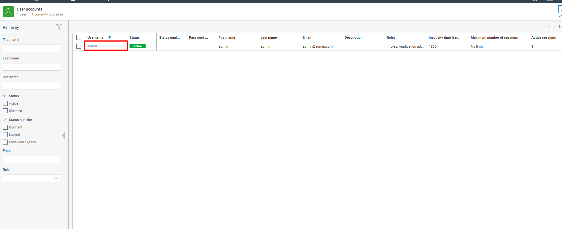Go to the previous page with the single arrow
This screenshot has height=229, width=562.
click(x=554, y=27)
